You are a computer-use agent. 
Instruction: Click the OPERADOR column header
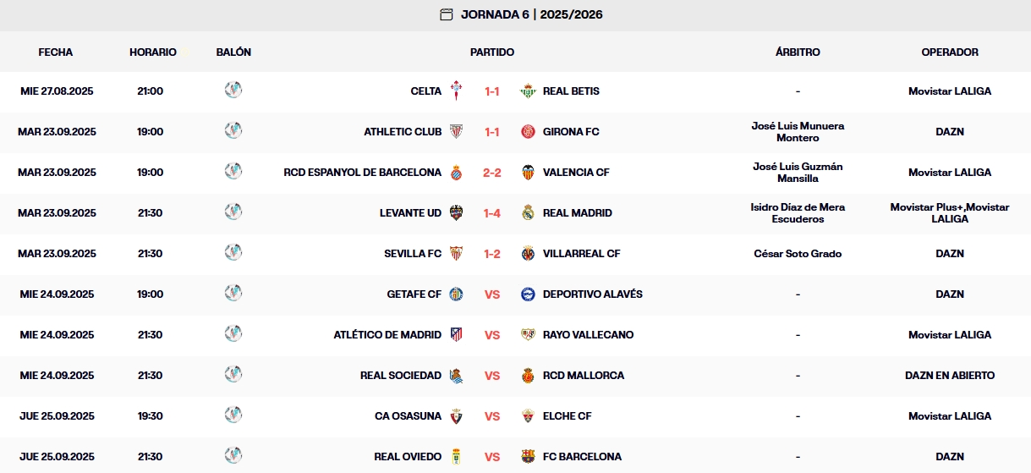(950, 52)
